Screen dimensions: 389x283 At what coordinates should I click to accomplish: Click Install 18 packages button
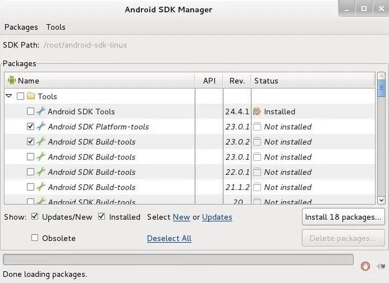[x=344, y=217]
